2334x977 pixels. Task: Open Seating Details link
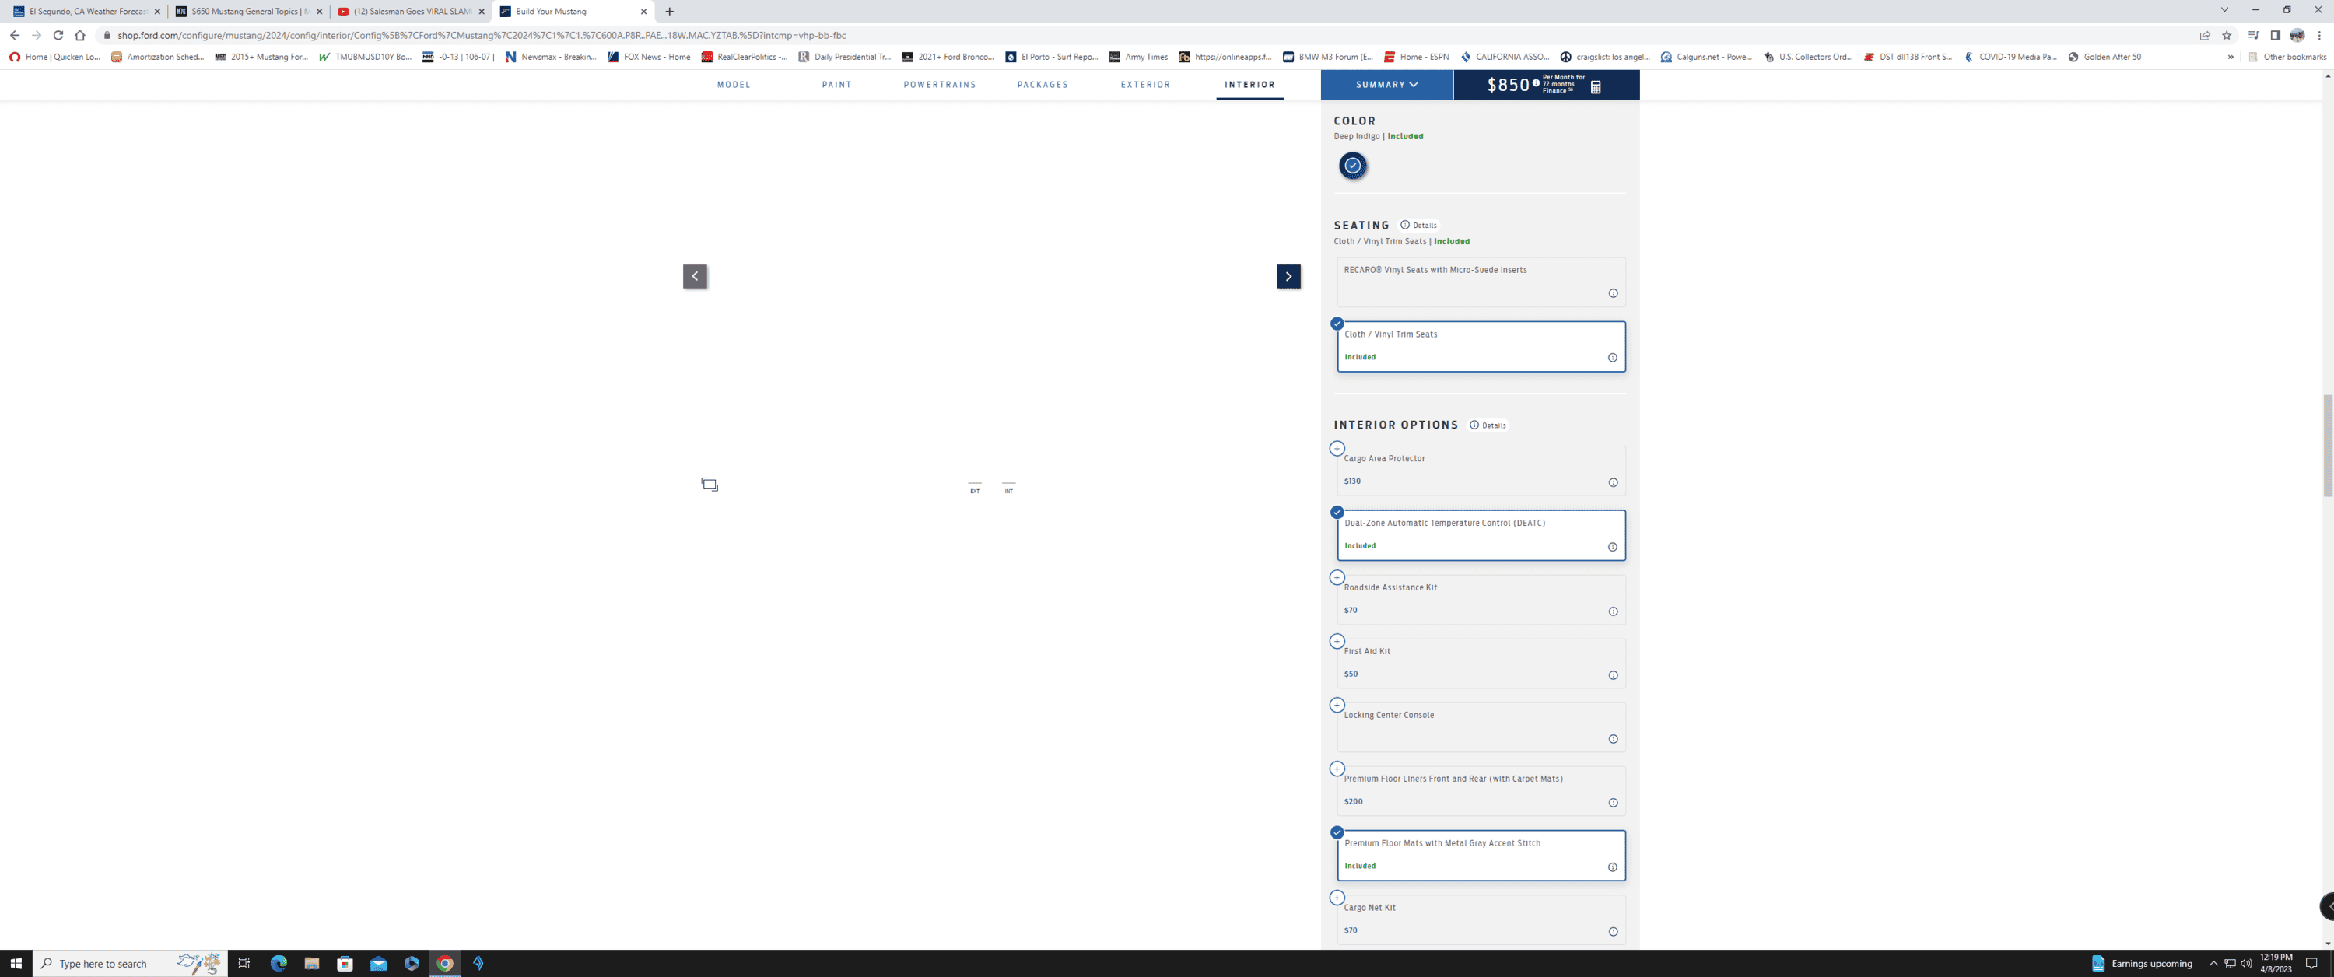(x=1419, y=225)
